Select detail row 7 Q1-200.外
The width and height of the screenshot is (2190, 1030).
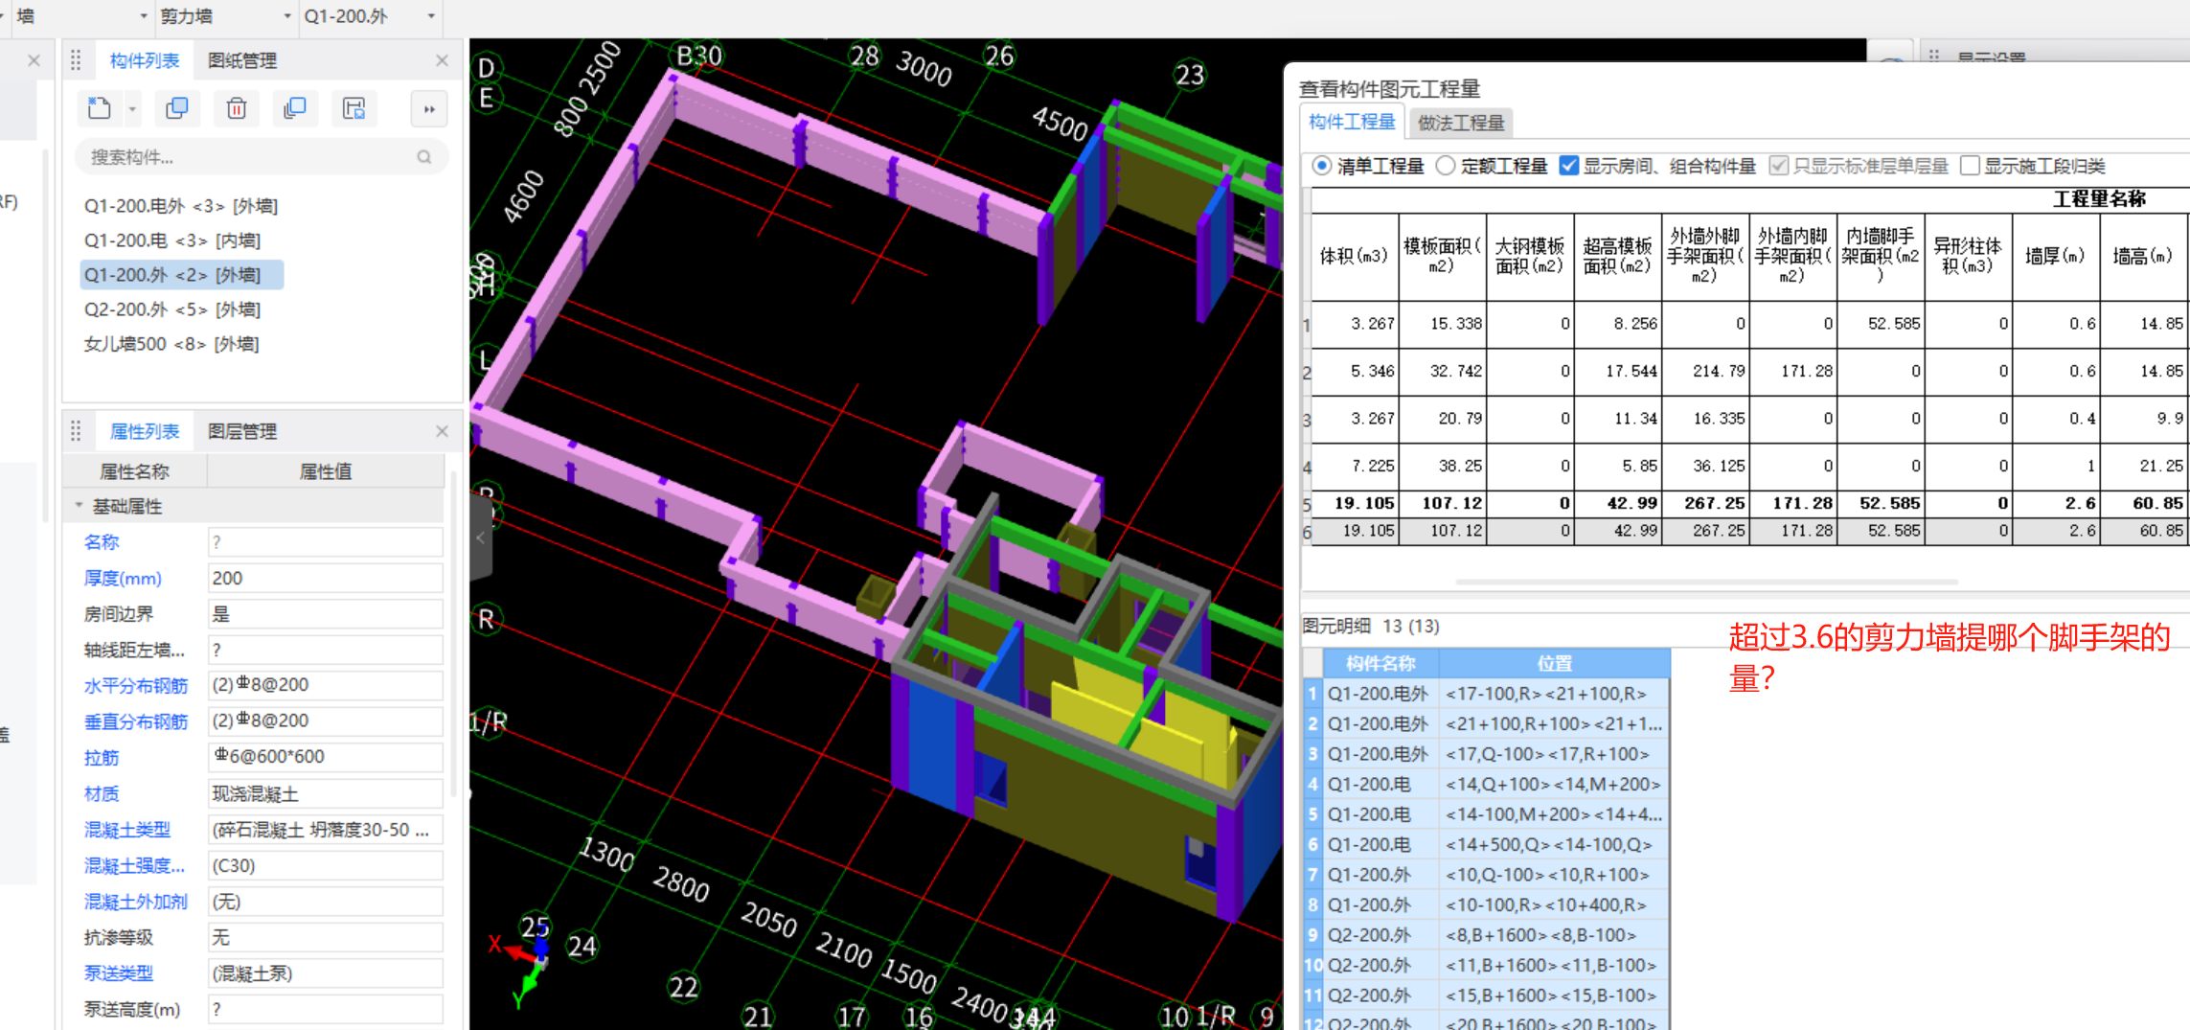click(1486, 874)
